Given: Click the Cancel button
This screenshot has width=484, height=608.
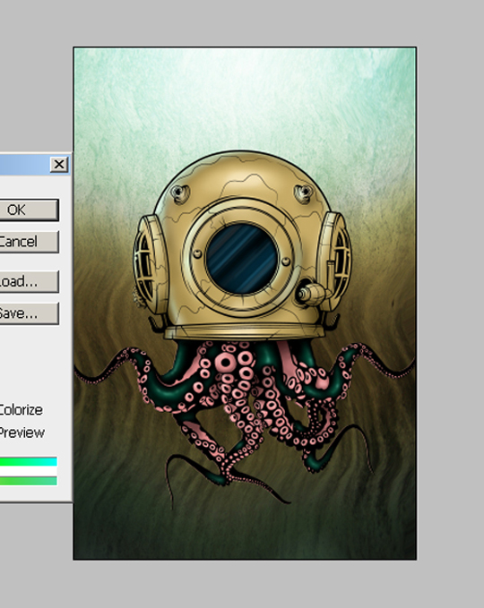Looking at the screenshot, I should (x=29, y=242).
